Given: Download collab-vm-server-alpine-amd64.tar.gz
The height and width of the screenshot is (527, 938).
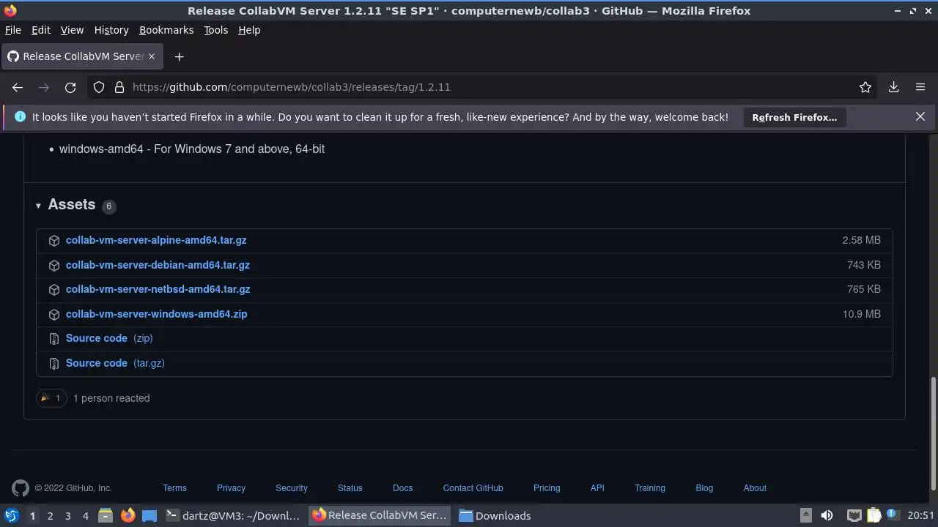Looking at the screenshot, I should pos(156,240).
